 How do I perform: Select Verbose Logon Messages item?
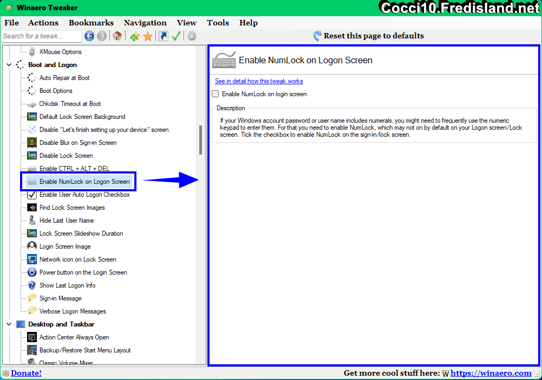(x=73, y=311)
